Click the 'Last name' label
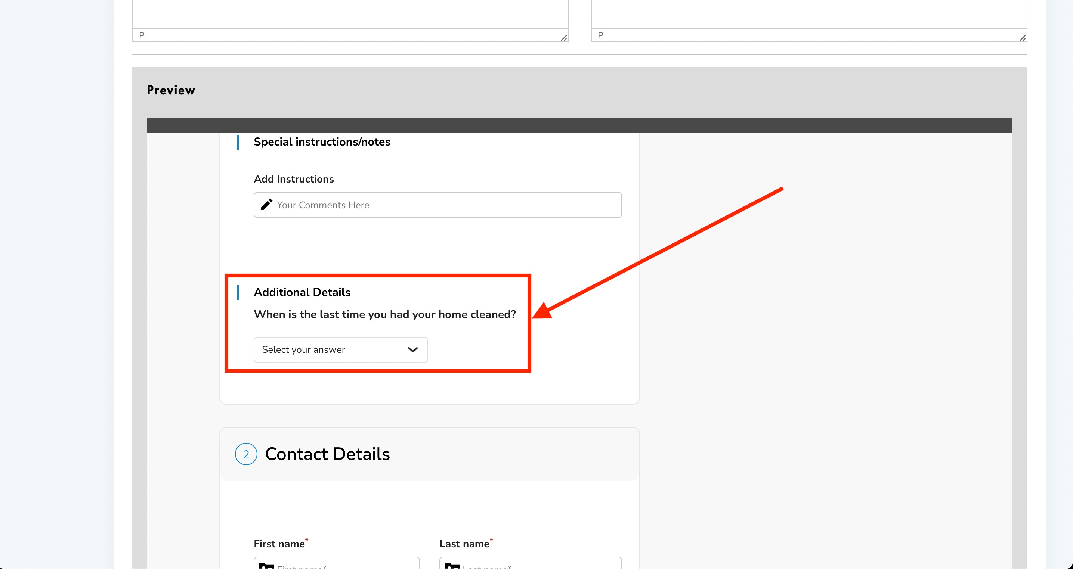Screen dimensions: 1073x569 [464, 544]
